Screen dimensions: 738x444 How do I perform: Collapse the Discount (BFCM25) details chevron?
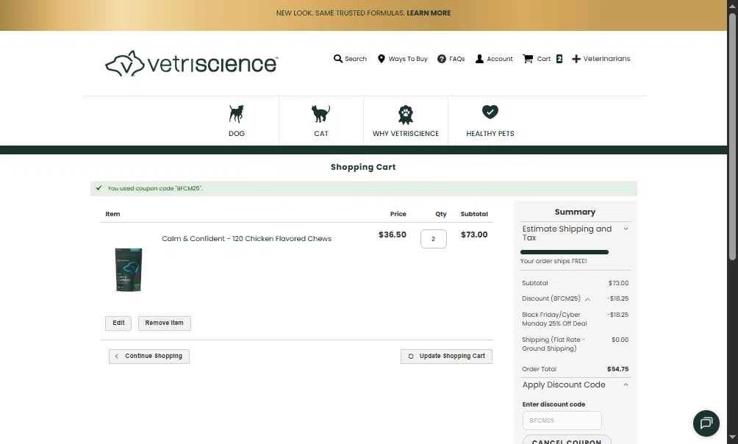587,299
